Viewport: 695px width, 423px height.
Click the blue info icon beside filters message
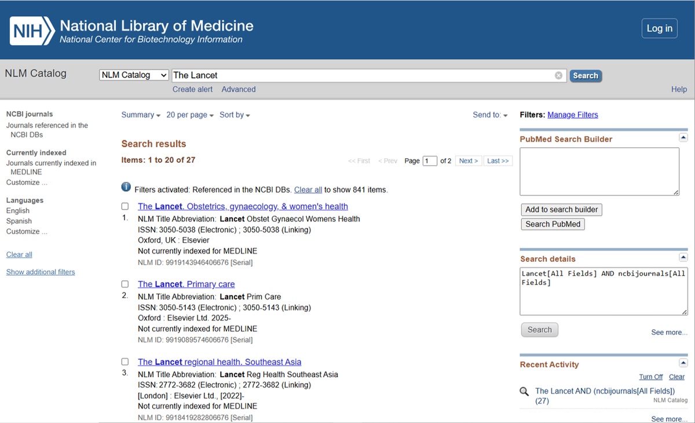[x=126, y=187]
